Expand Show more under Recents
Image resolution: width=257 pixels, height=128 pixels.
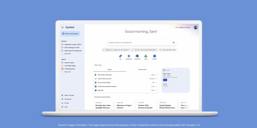[x=66, y=54]
